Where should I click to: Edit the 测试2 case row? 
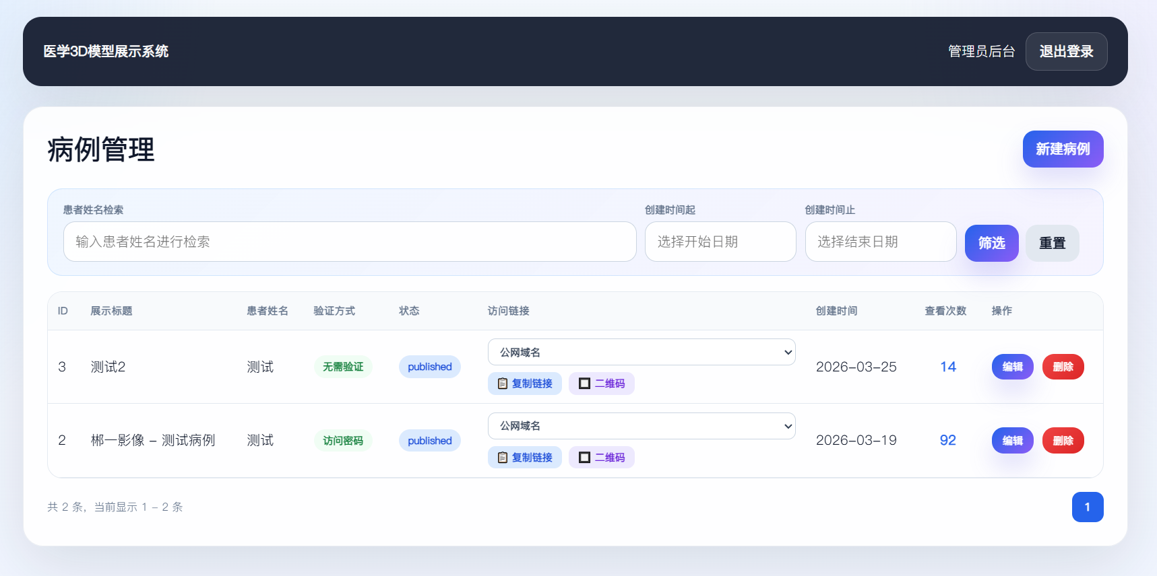coord(1012,367)
